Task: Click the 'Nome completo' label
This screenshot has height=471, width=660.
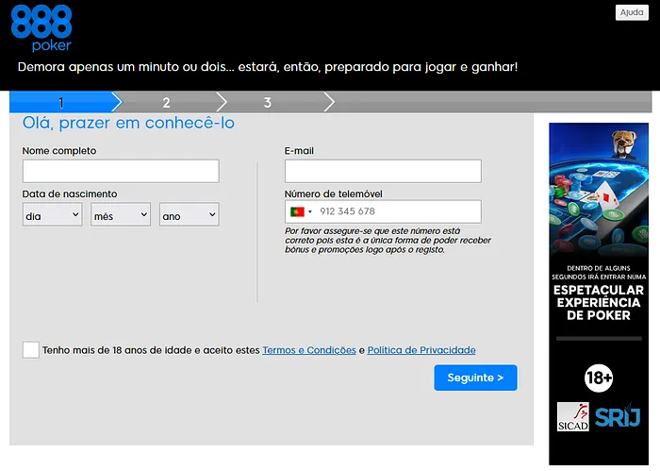Action: (x=59, y=151)
